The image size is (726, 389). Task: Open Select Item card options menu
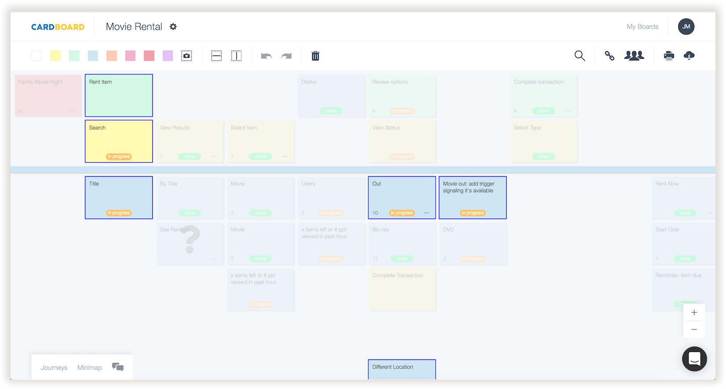pyautogui.click(x=285, y=156)
